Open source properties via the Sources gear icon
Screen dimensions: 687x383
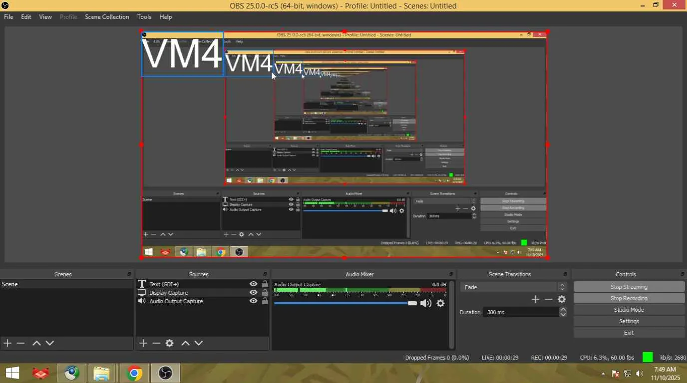(x=170, y=343)
